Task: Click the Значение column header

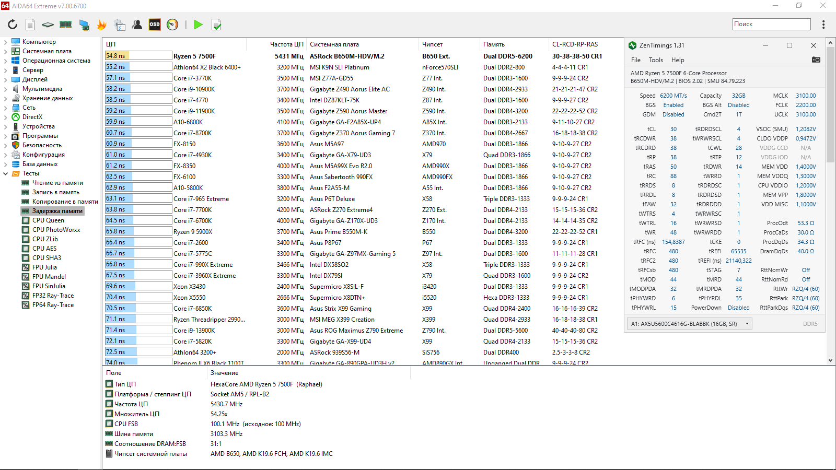Action: point(308,373)
